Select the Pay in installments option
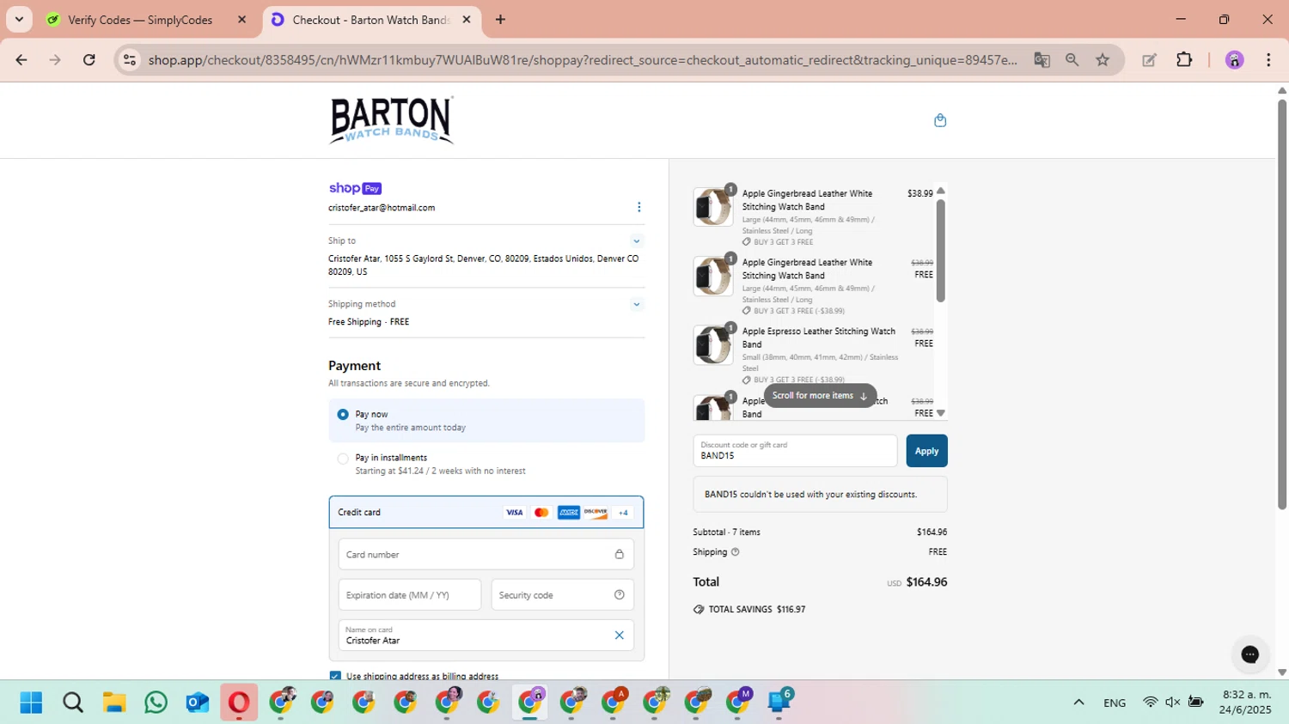 (343, 459)
